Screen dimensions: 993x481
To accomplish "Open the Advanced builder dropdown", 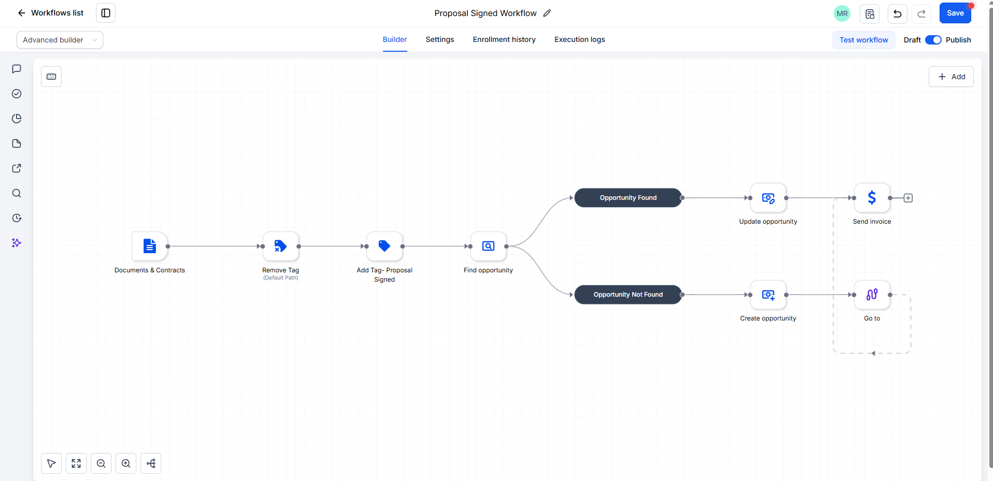I will click(x=60, y=40).
